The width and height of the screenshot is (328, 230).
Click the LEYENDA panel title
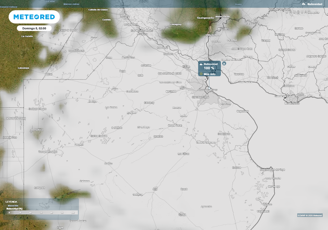click(x=11, y=202)
